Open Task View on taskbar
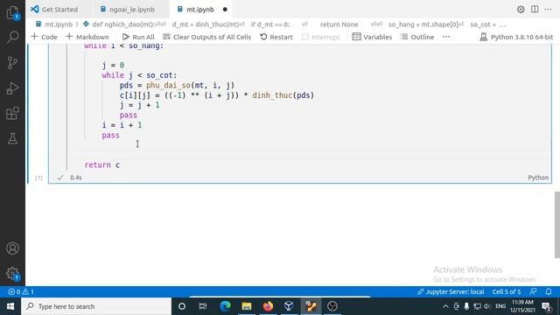The image size is (560, 315). (203, 306)
